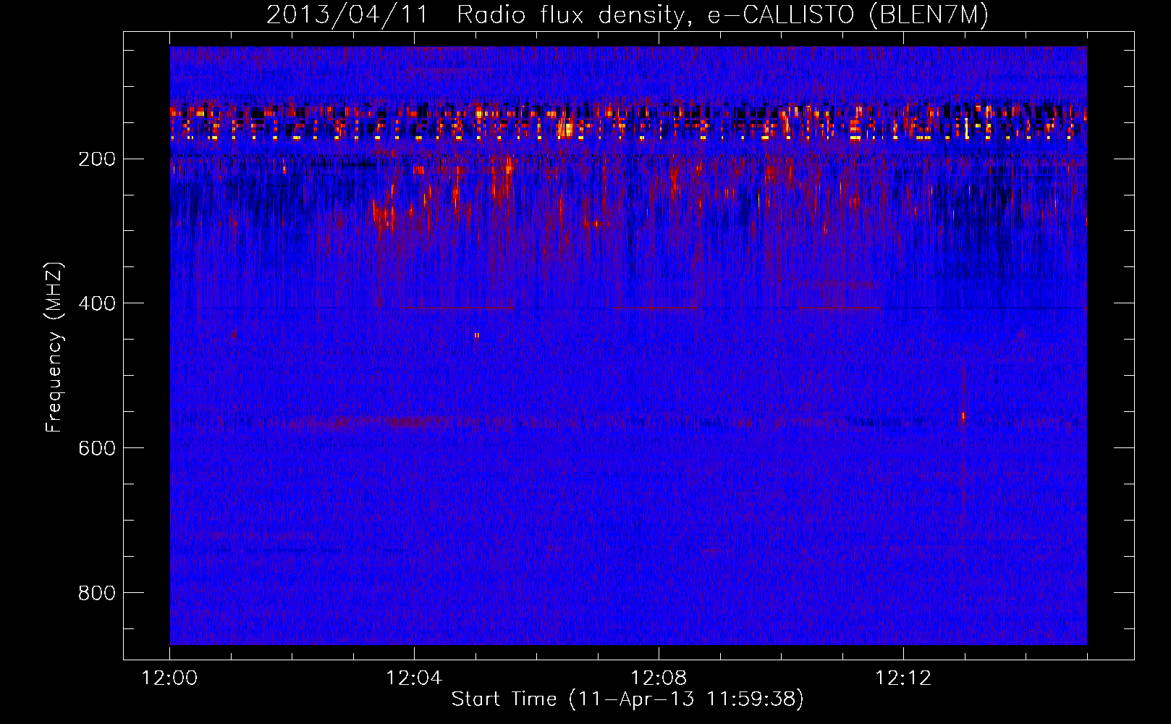Click the 600 frequency tick label

pyautogui.click(x=97, y=449)
